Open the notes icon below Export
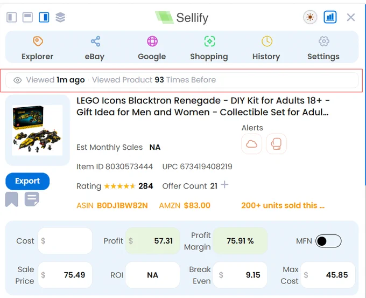The width and height of the screenshot is (366, 298). click(32, 199)
